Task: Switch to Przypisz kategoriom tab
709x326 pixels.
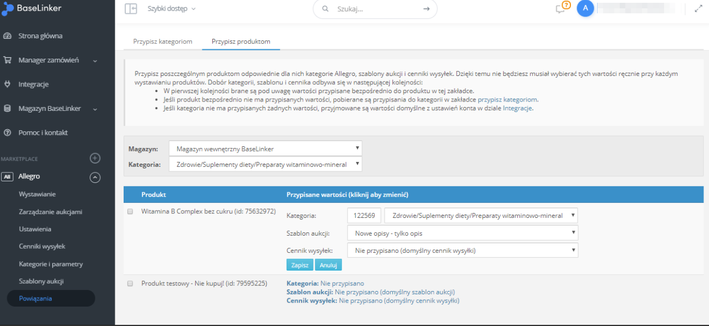Action: (162, 42)
